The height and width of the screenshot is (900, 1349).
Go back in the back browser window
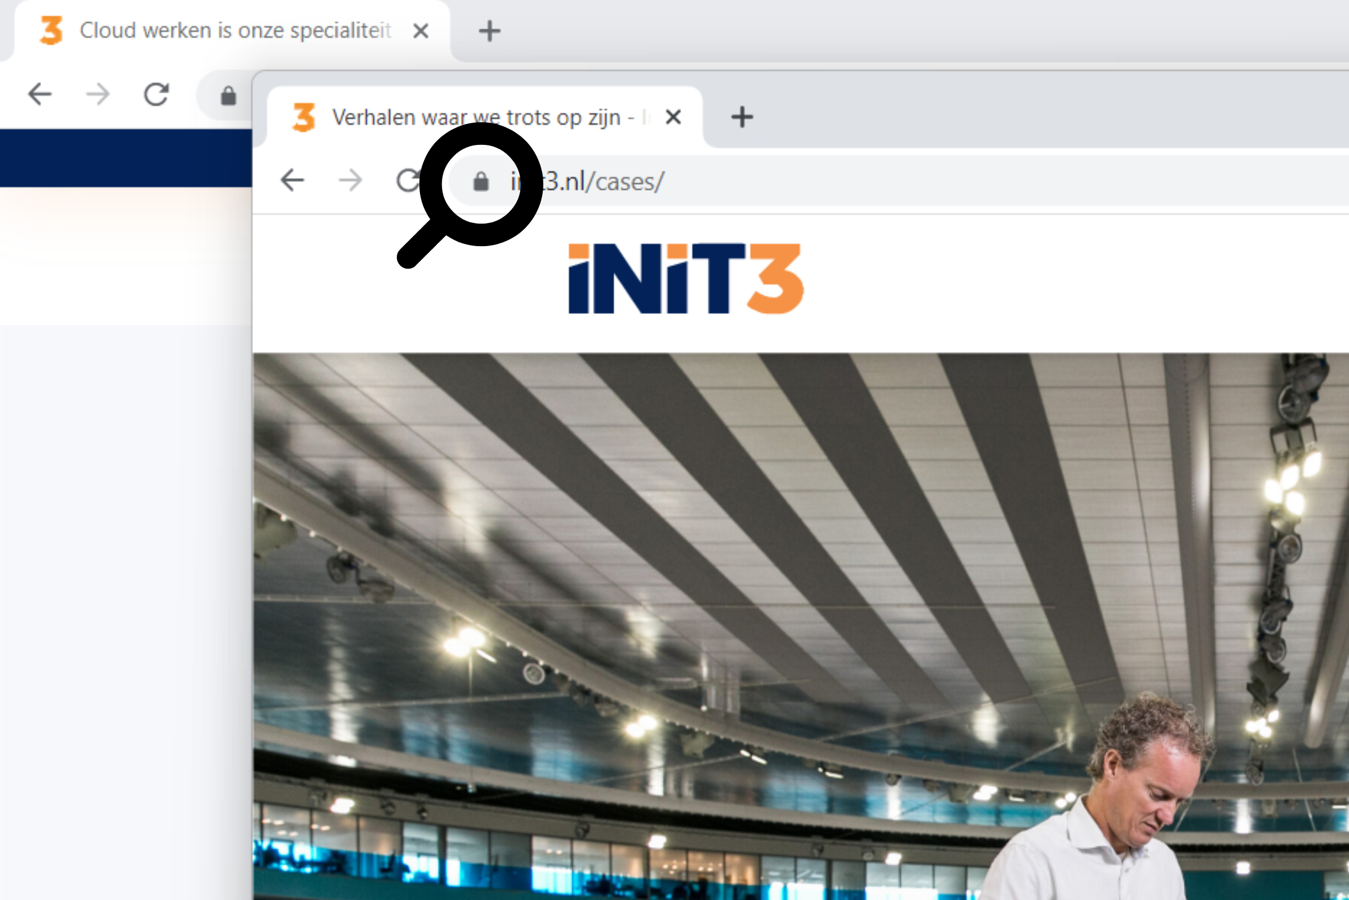click(40, 94)
